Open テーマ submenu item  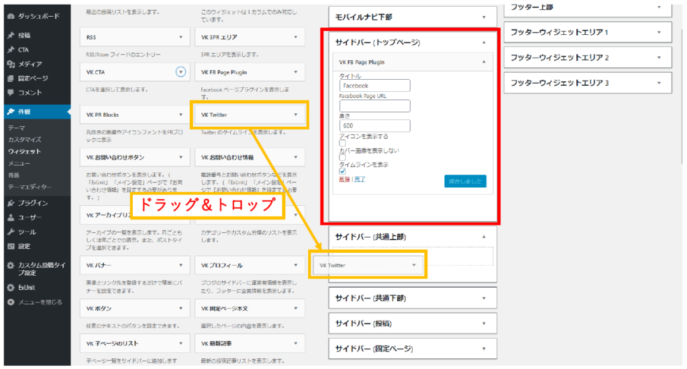click(x=17, y=128)
